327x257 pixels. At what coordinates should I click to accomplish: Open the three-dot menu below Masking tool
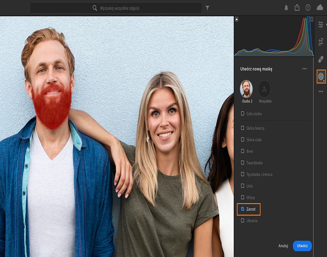(x=321, y=91)
